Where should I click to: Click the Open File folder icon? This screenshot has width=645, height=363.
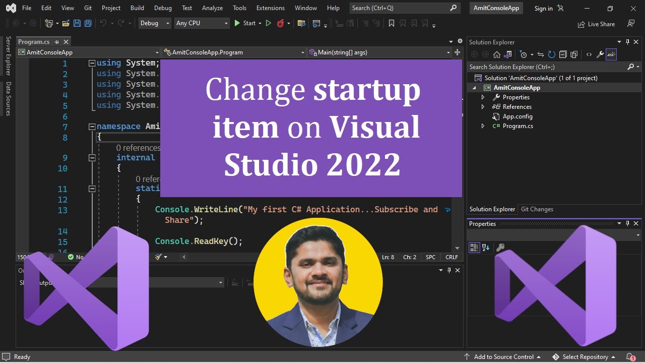coord(66,23)
